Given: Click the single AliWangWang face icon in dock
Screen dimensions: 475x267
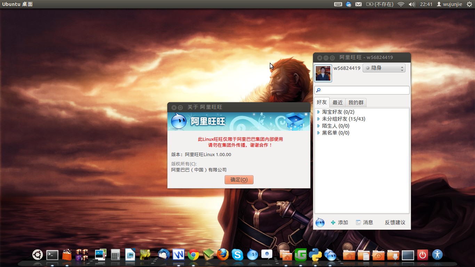Looking at the screenshot, I should (252, 255).
